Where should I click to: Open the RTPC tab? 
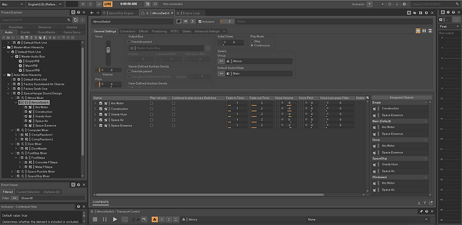174,31
